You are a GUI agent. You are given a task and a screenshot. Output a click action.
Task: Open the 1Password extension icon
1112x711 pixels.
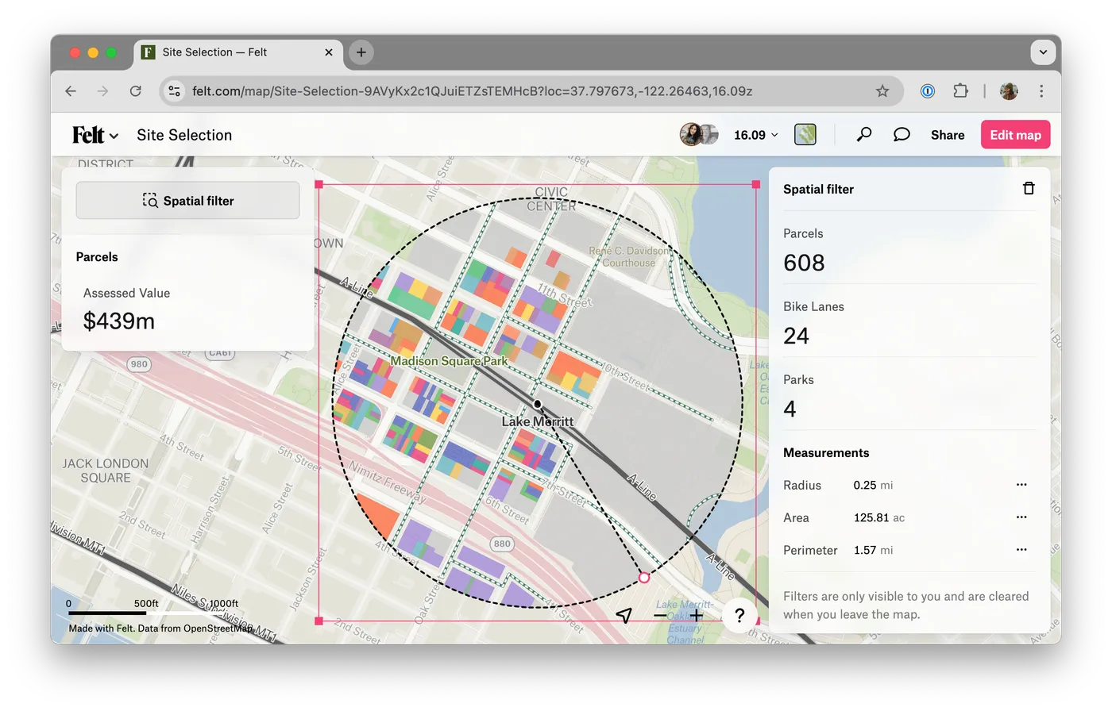pos(928,91)
